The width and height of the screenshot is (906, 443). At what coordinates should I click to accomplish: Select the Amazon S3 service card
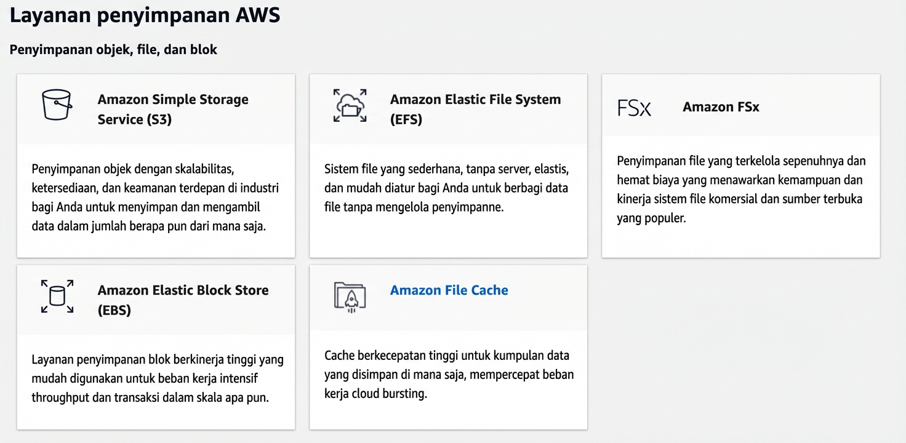[x=156, y=165]
